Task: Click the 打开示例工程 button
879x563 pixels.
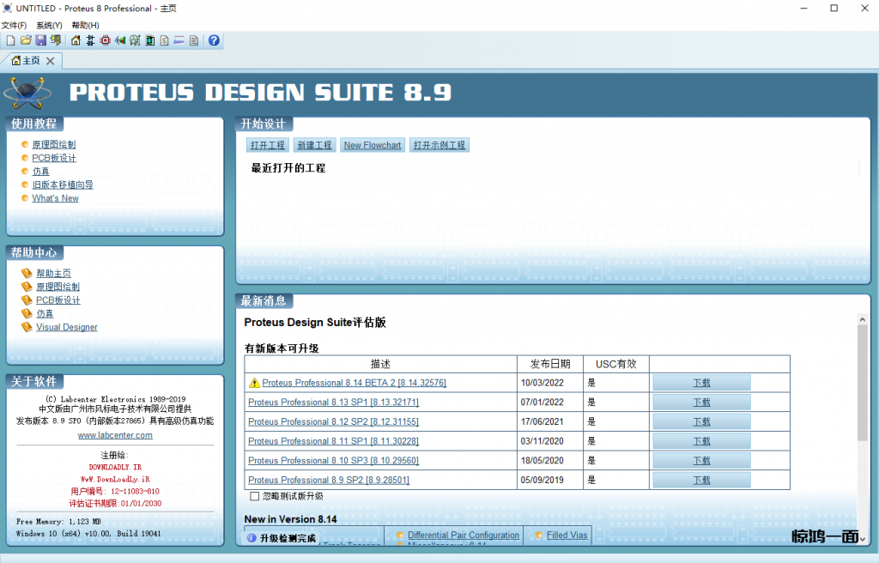Action: coord(439,145)
